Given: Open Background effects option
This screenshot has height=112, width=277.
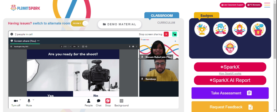Looking at the screenshot, I should pos(122,103).
